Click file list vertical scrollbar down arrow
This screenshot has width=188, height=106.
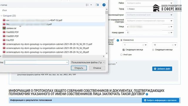(x=107, y=53)
